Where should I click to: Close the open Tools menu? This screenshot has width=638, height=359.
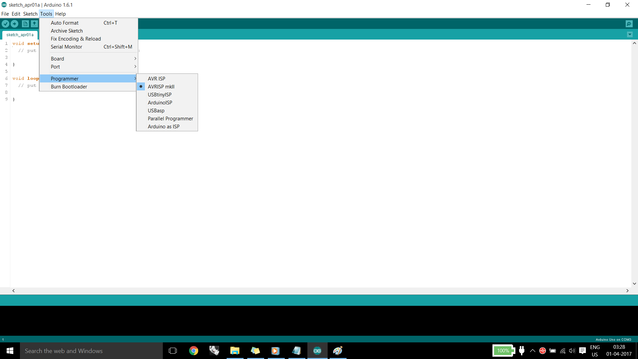point(46,14)
